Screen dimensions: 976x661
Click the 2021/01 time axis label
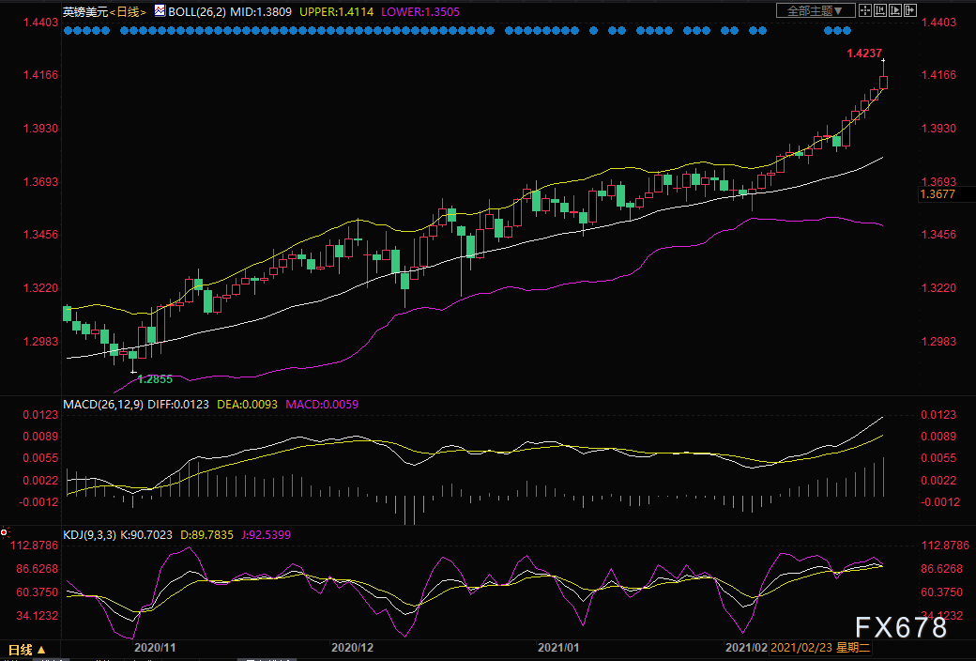[558, 648]
